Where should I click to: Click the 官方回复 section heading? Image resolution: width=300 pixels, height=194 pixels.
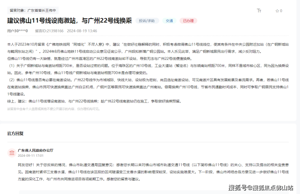click(15, 133)
